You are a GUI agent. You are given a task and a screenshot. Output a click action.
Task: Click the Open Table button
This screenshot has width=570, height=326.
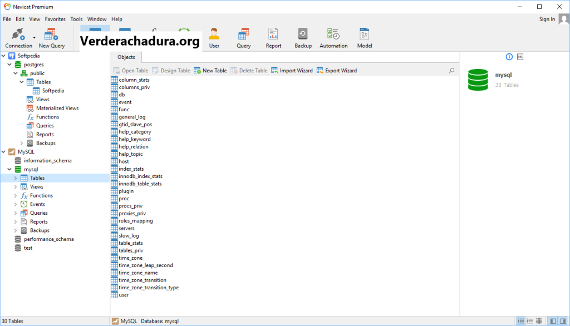click(130, 71)
